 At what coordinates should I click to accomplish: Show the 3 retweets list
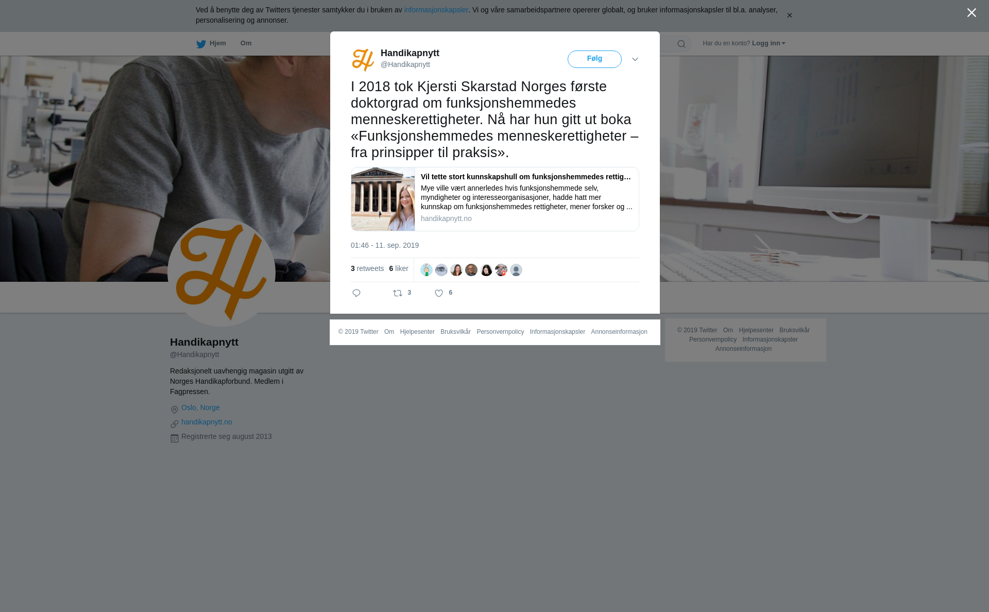pos(367,268)
